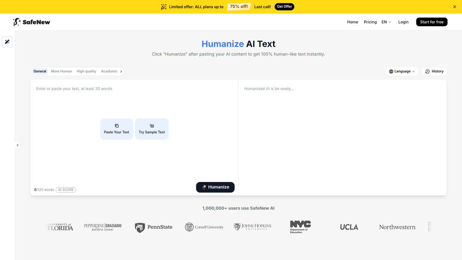Switch to Academic mode
Viewport: 462px width, 260px height.
click(x=109, y=71)
